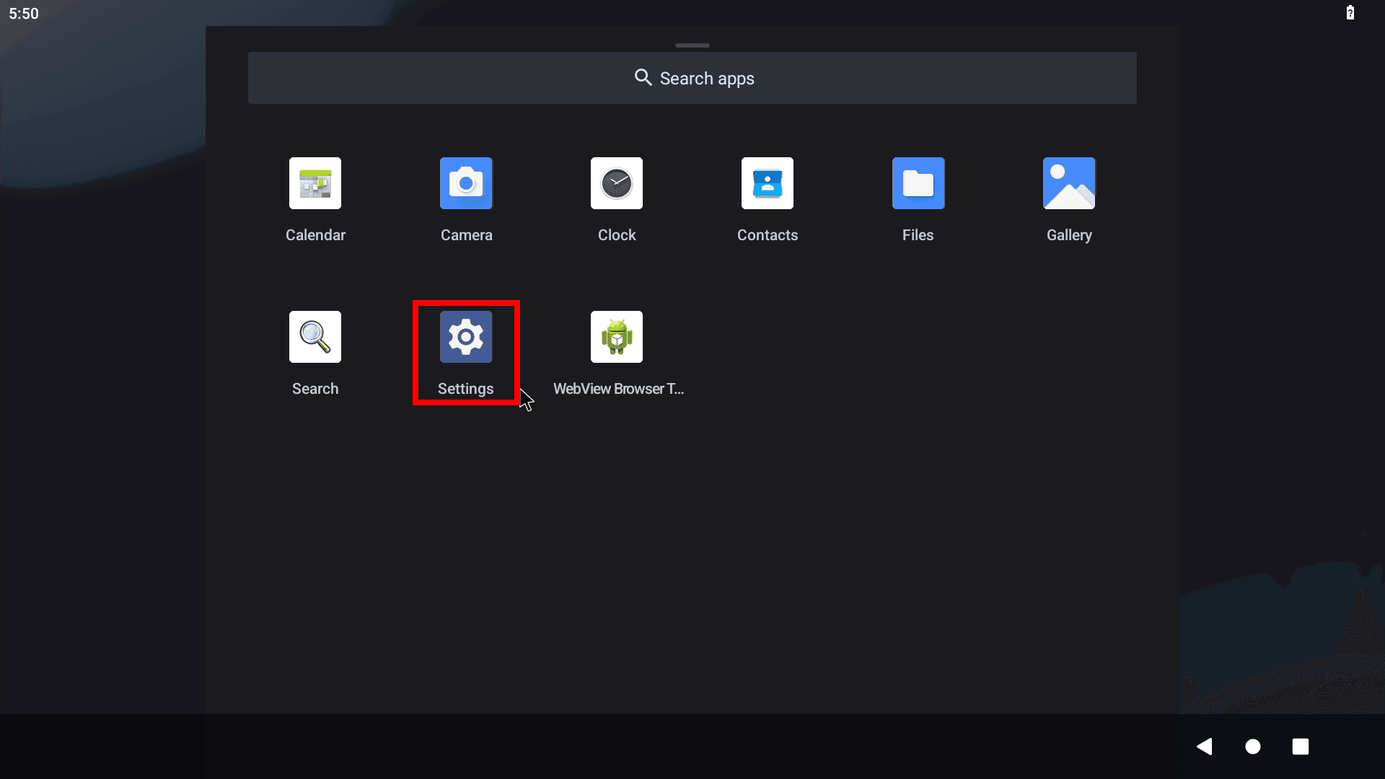Click the 5:50 clock in status bar
1385x779 pixels.
click(24, 14)
